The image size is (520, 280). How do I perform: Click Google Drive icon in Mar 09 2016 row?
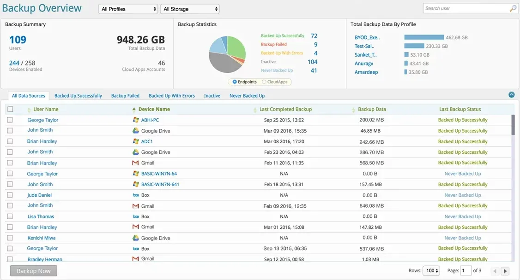[136, 131]
